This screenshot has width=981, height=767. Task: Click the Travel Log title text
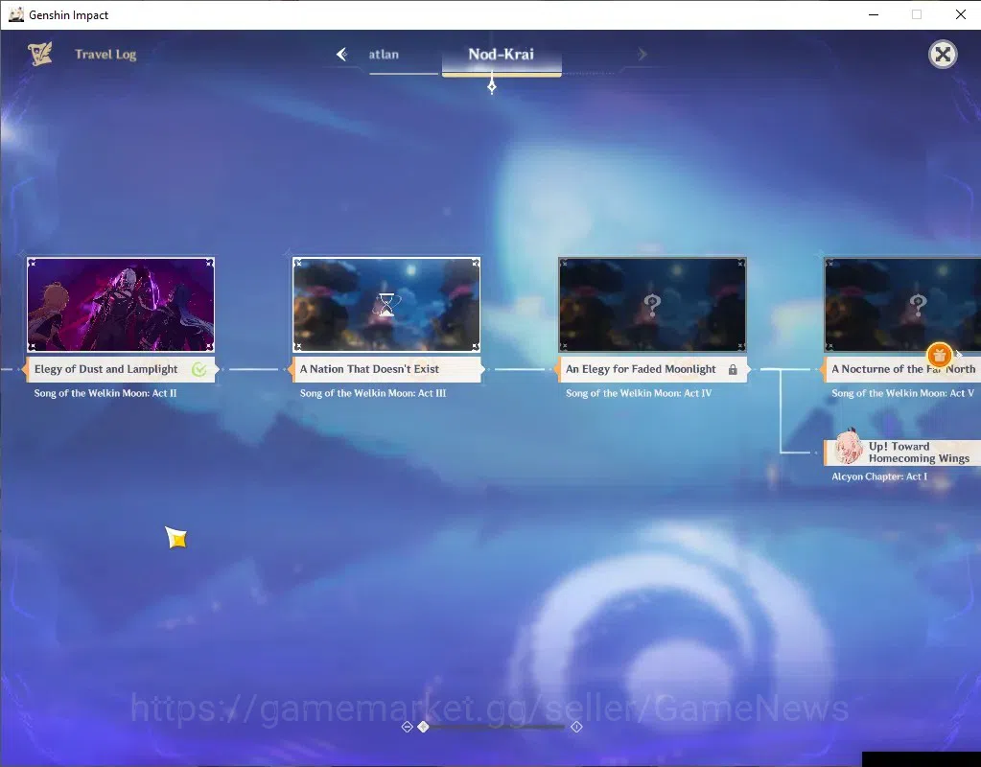[105, 55]
